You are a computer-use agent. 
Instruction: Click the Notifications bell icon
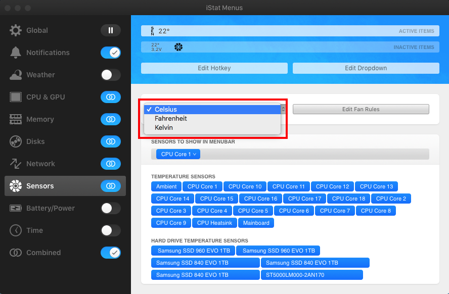(16, 53)
